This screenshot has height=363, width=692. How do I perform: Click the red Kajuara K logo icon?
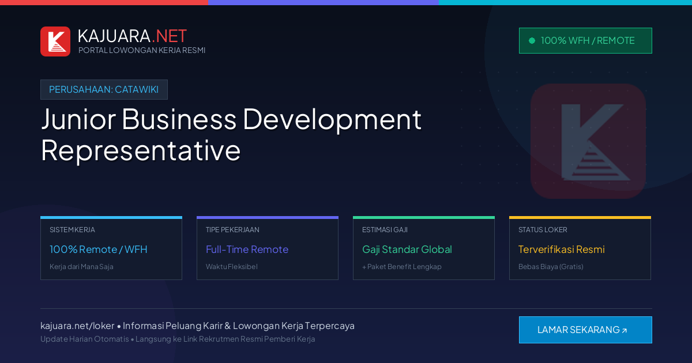pos(55,41)
